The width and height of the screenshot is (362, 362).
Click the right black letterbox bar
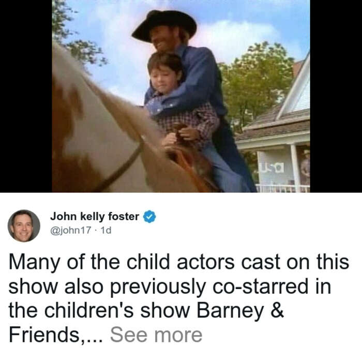(336, 96)
